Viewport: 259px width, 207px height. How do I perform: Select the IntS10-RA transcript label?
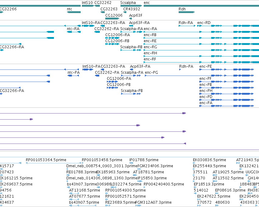(91, 22)
